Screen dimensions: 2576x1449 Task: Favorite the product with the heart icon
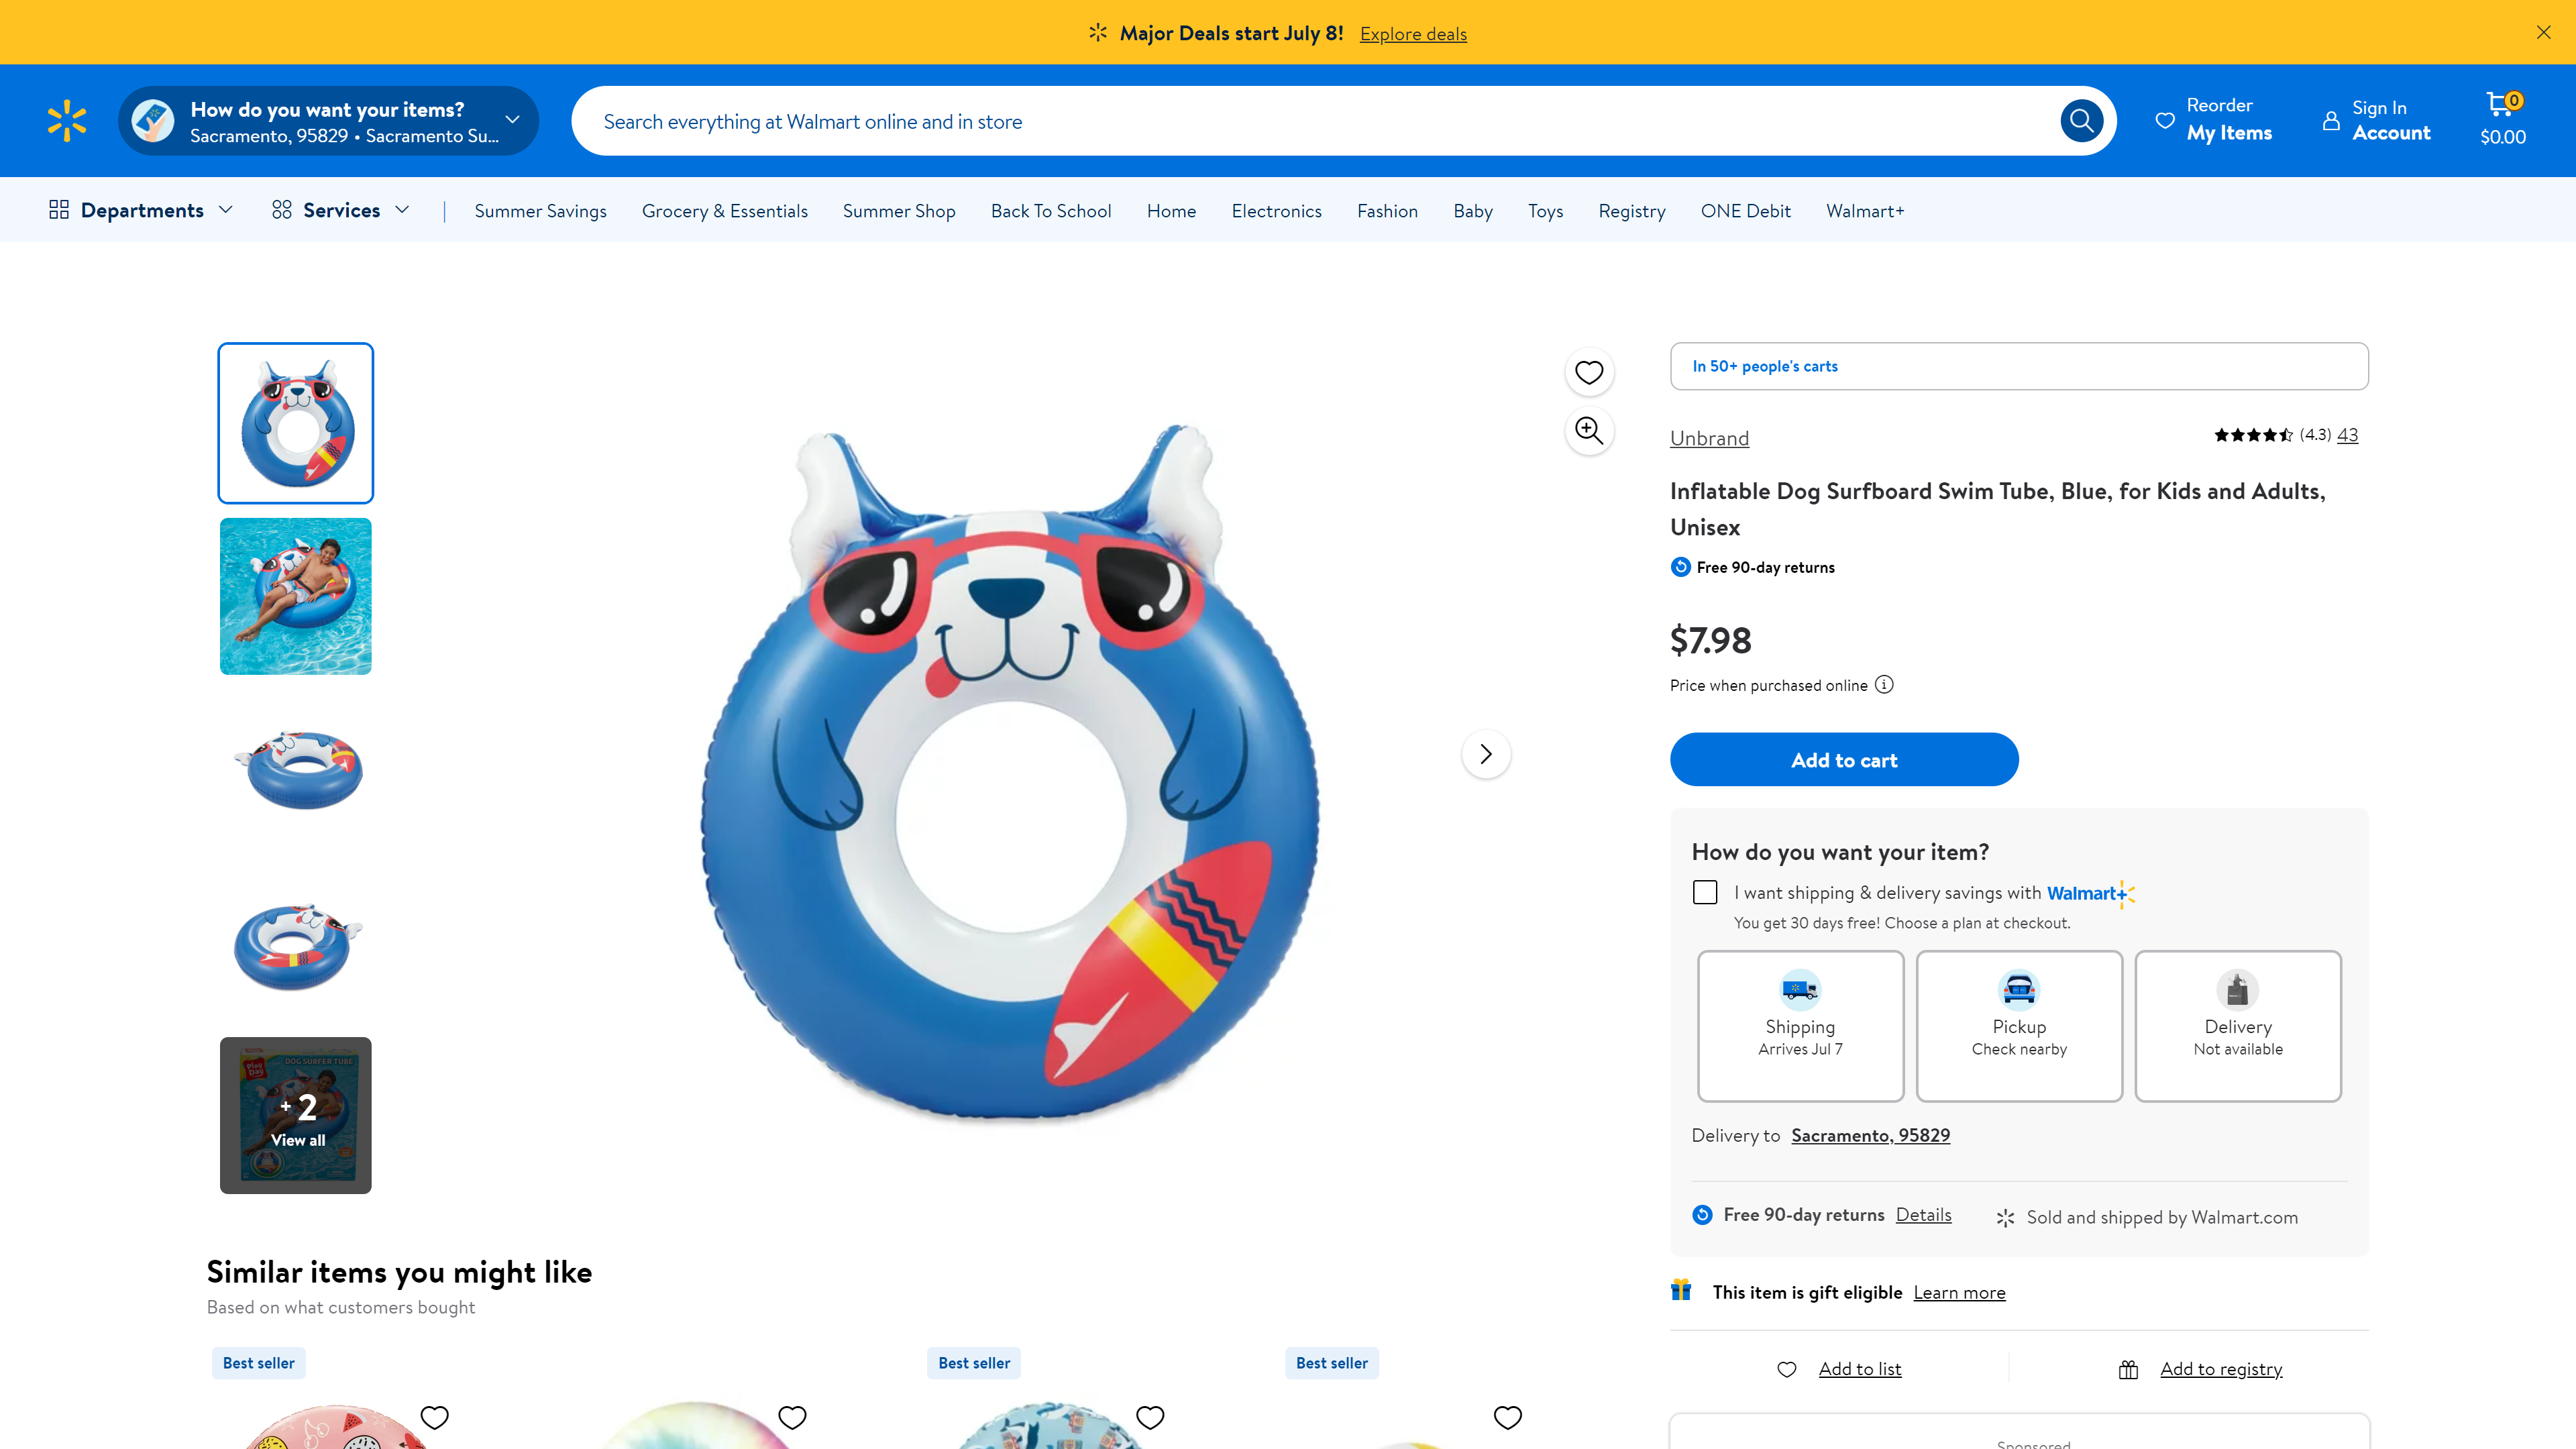coord(1588,372)
